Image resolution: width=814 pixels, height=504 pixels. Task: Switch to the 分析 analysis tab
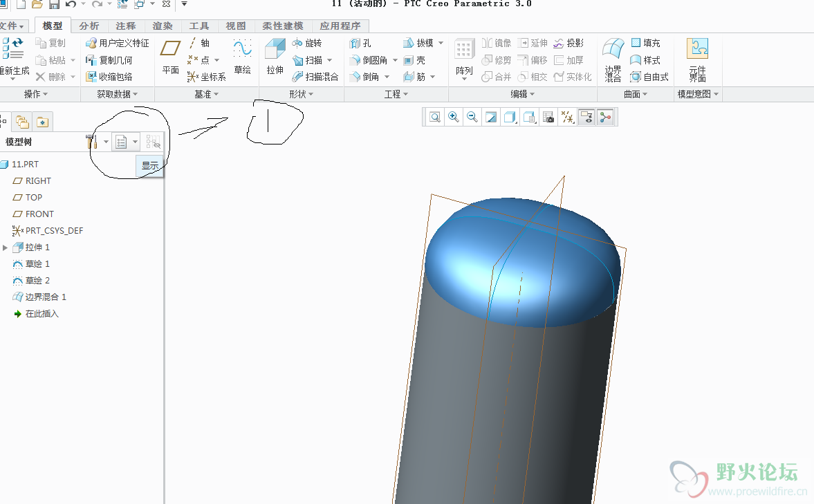pos(89,26)
